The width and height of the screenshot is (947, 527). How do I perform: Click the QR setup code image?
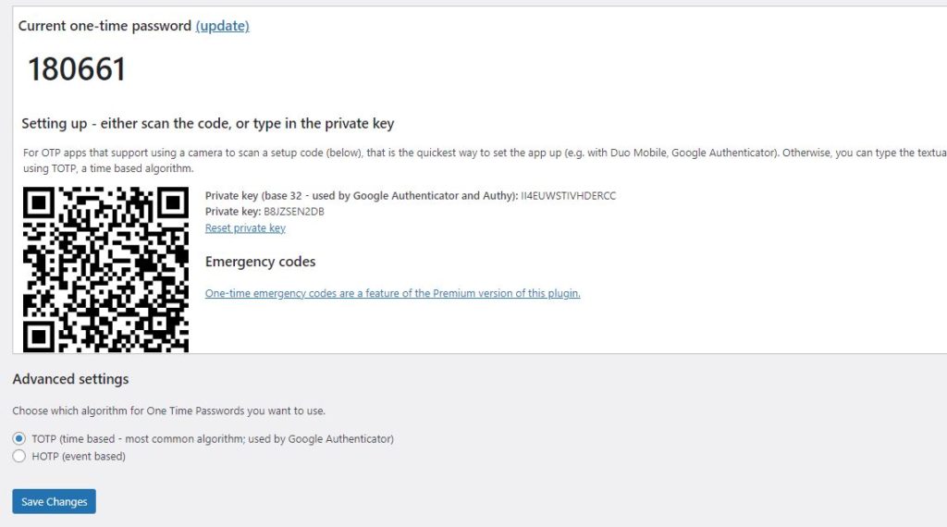click(105, 269)
